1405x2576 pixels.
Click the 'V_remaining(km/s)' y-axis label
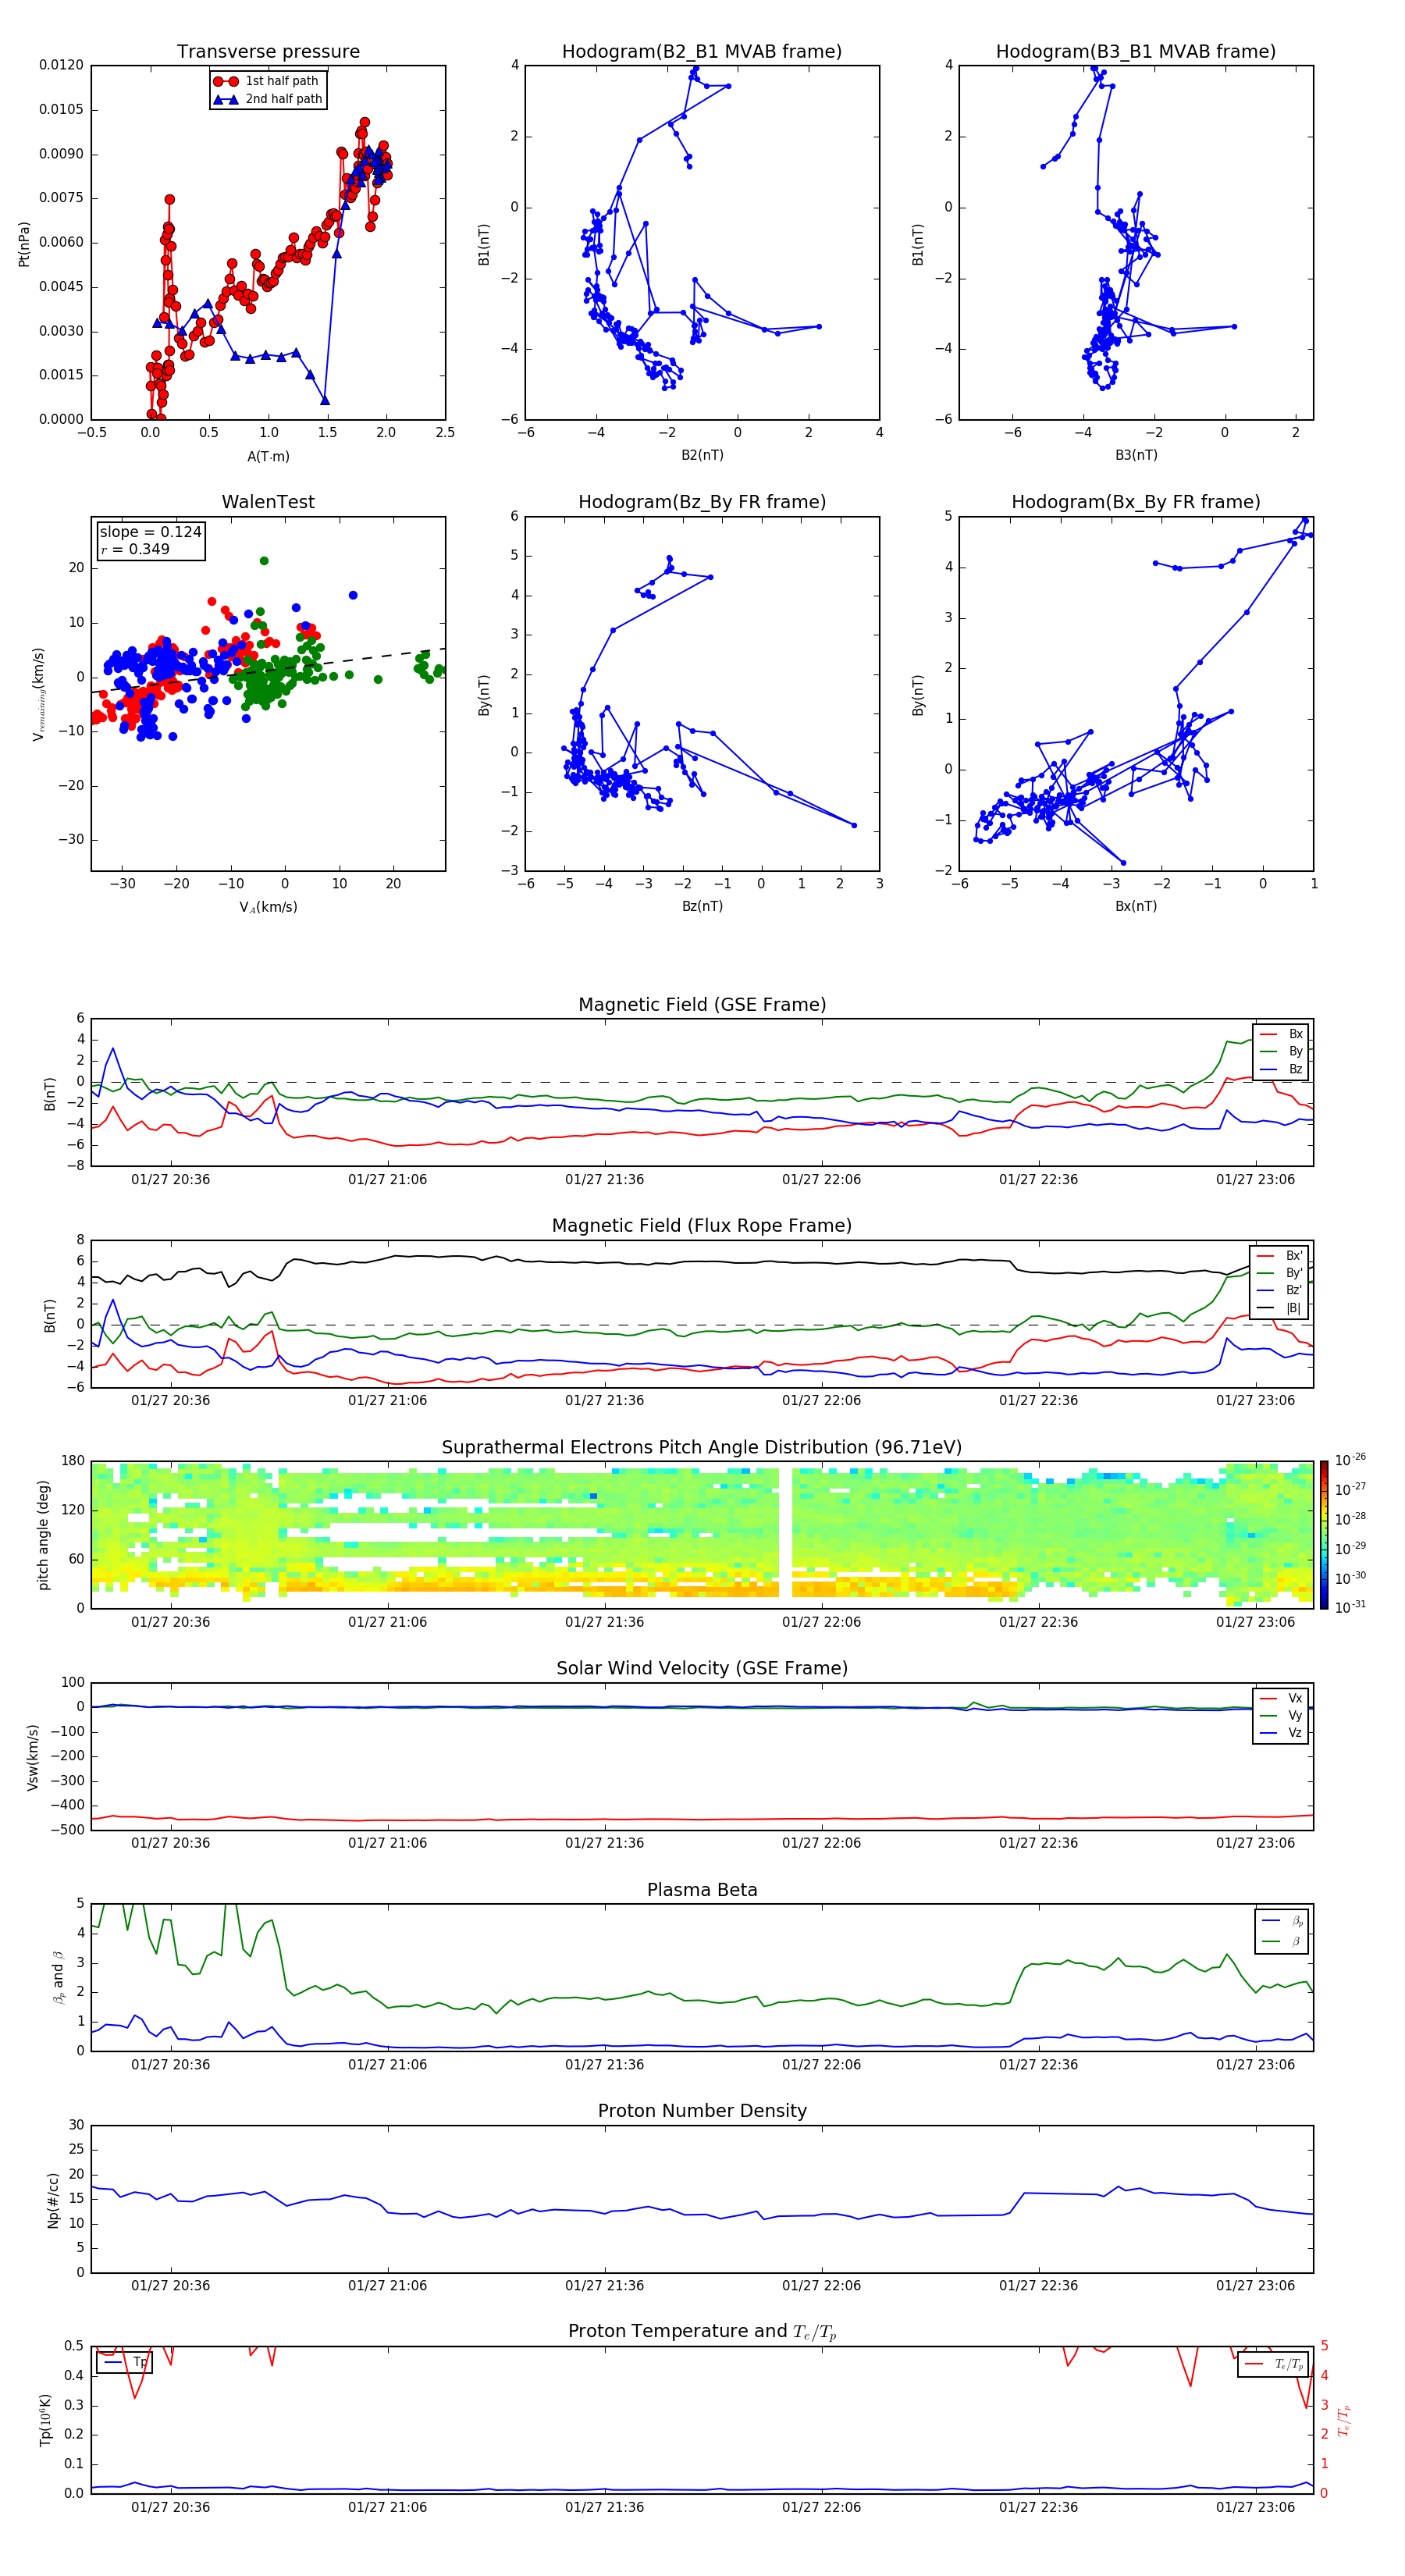coord(38,694)
